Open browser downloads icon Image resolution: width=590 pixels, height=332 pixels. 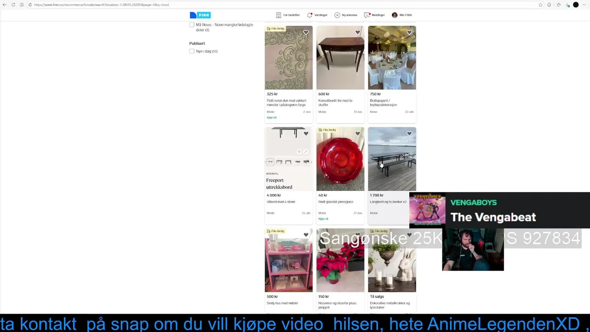[567, 5]
